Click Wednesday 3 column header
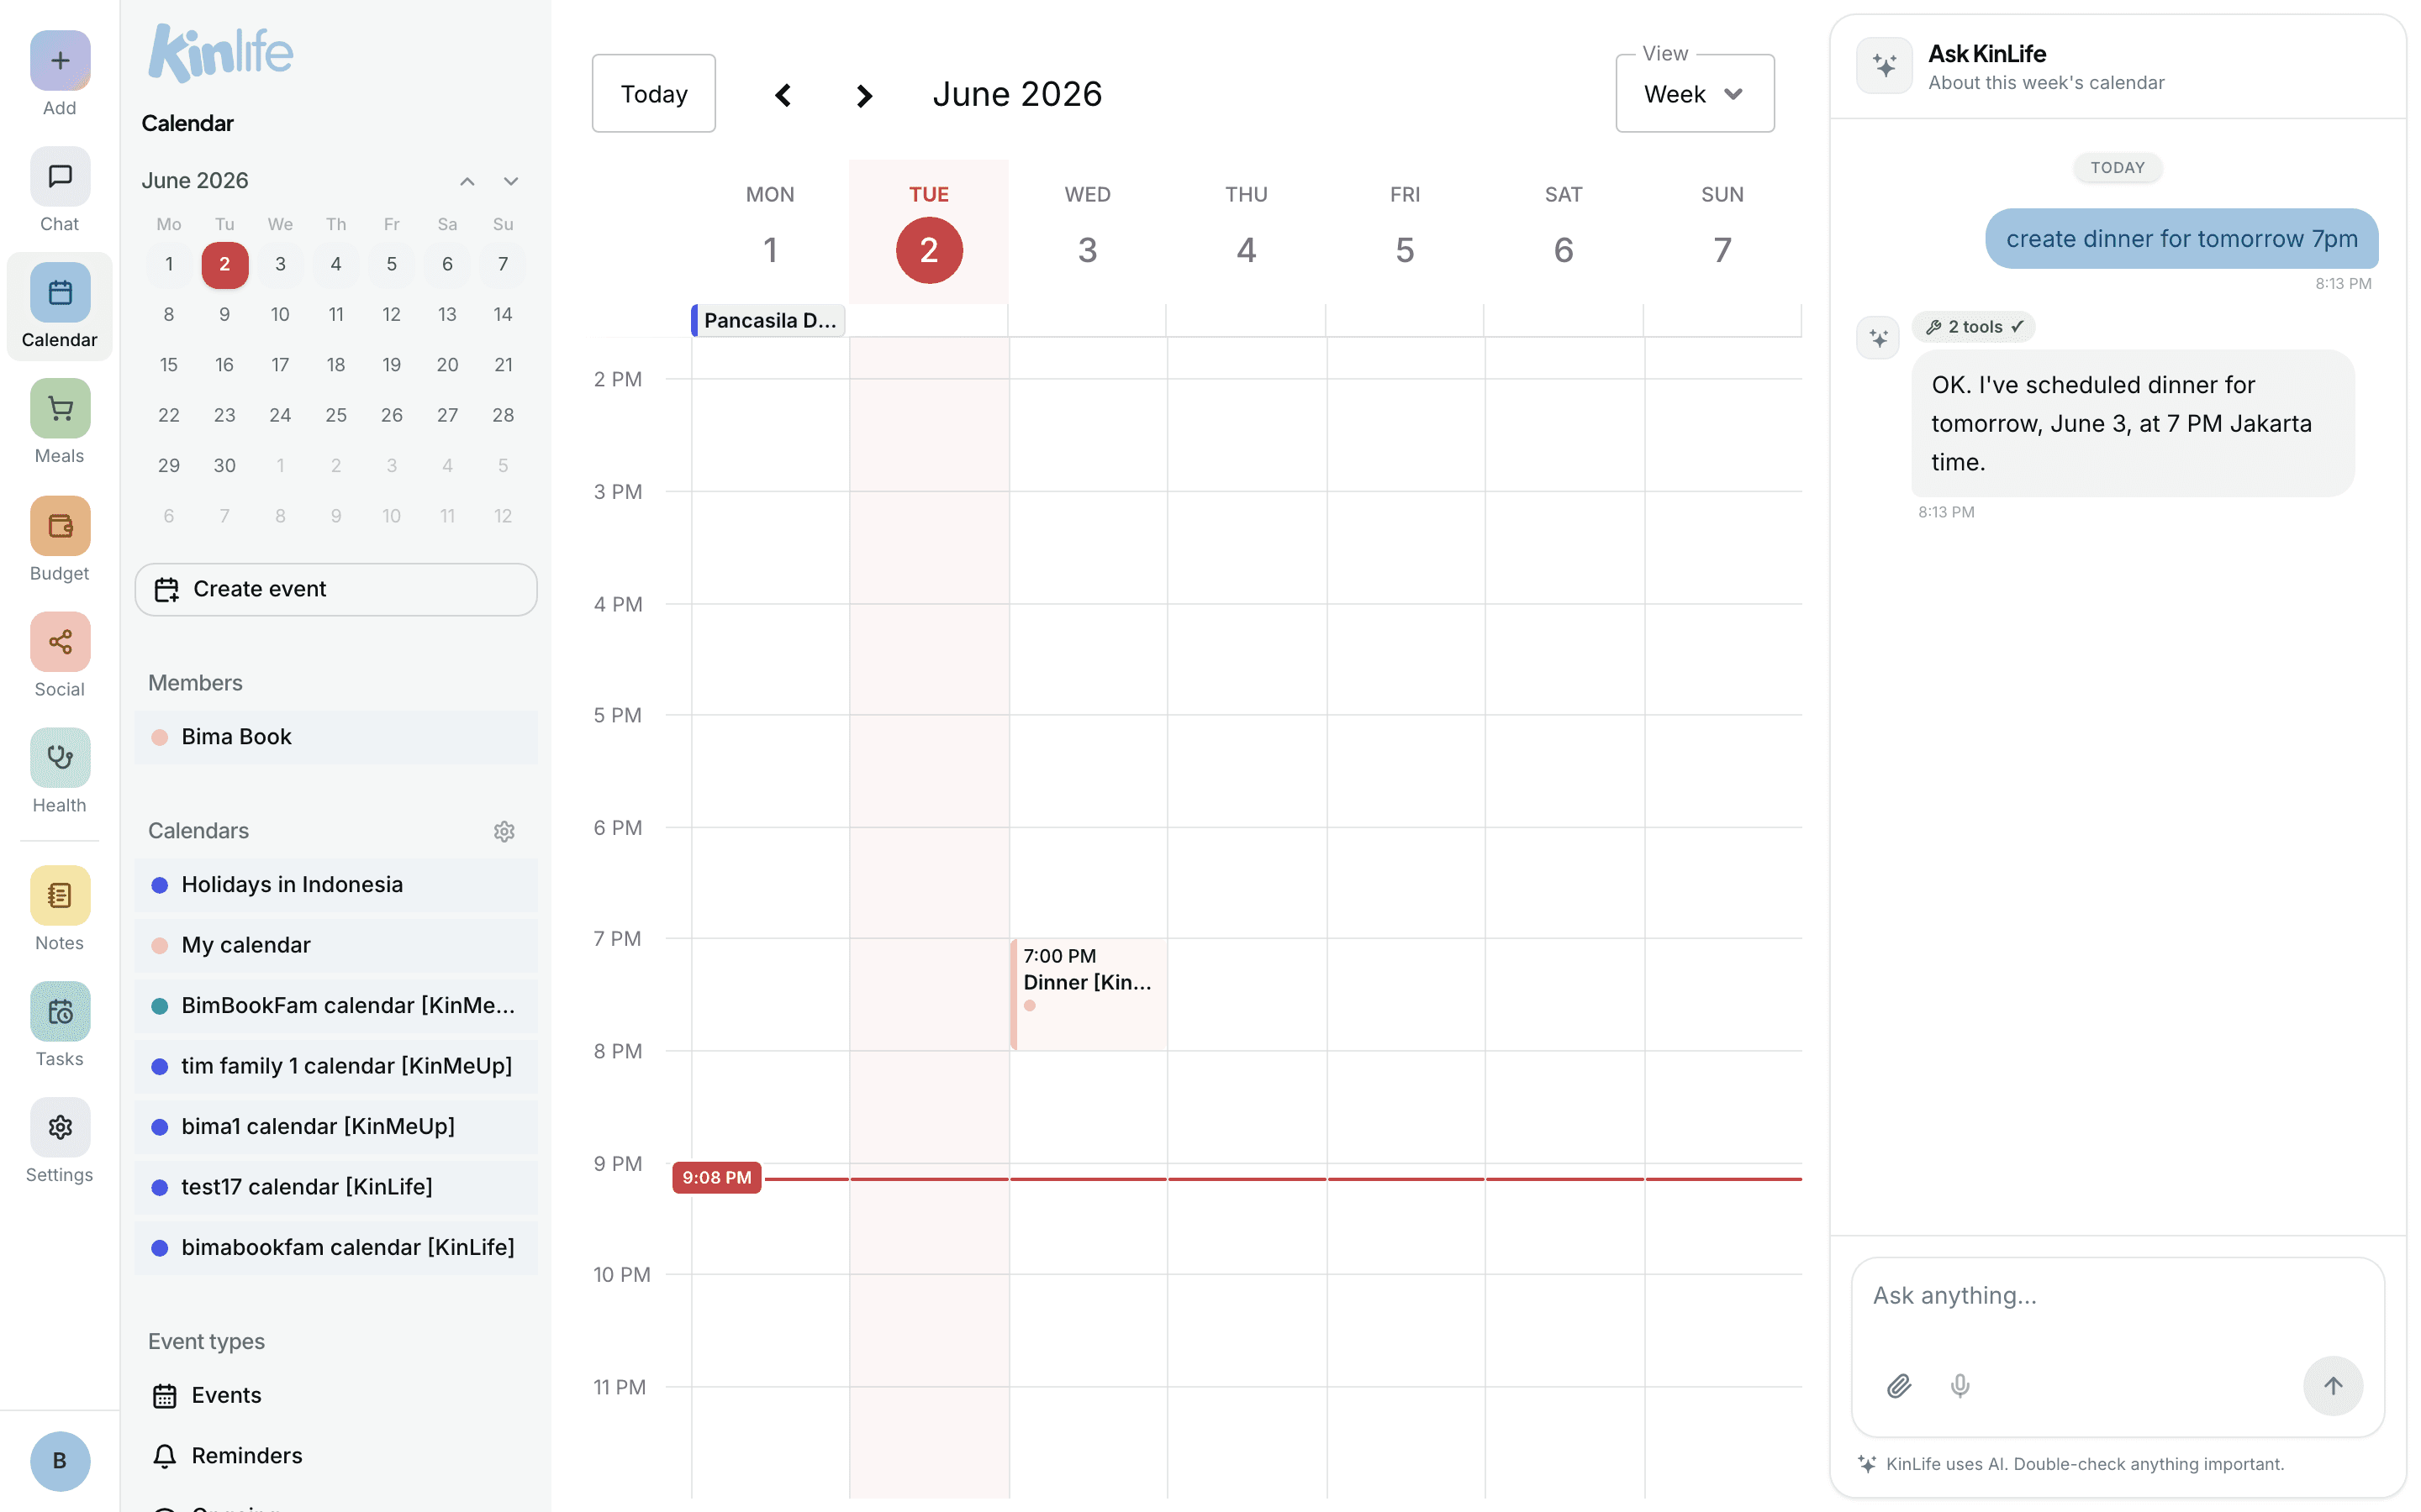 click(x=1088, y=230)
